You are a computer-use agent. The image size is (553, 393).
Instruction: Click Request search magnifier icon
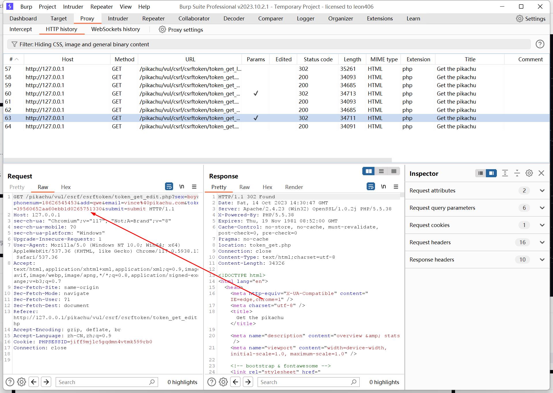point(152,382)
